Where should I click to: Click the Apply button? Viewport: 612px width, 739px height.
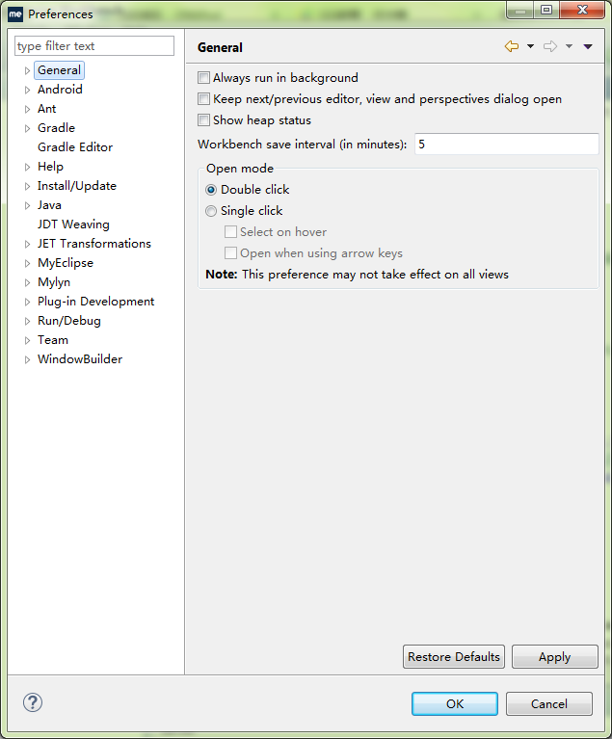555,656
